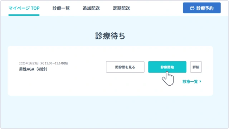Switch to the 診療一覧 tab
The width and height of the screenshot is (229, 129).
[x=61, y=8]
